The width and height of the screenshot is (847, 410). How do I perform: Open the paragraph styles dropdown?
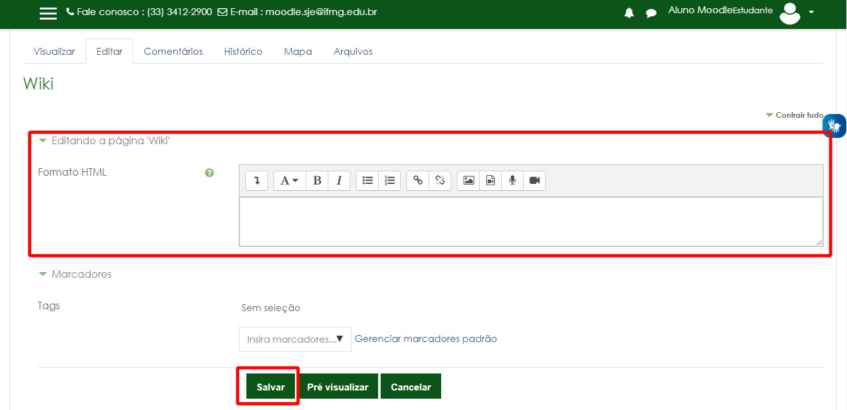click(x=289, y=180)
